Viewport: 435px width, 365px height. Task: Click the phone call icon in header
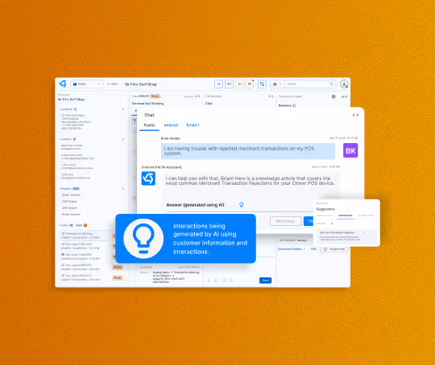(262, 84)
